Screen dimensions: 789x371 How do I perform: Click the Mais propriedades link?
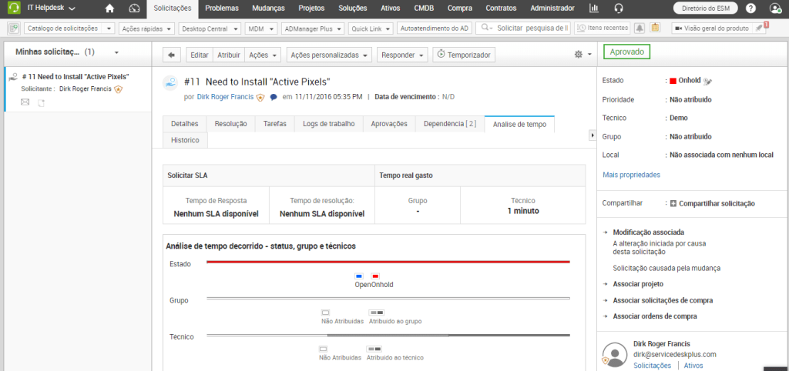[x=631, y=175]
